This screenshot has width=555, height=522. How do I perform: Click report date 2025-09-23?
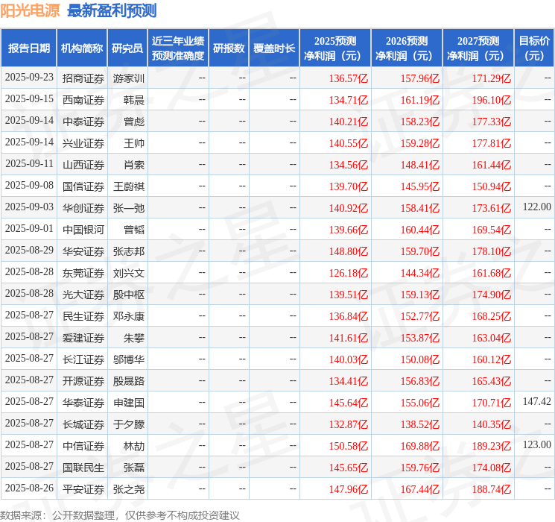click(29, 78)
